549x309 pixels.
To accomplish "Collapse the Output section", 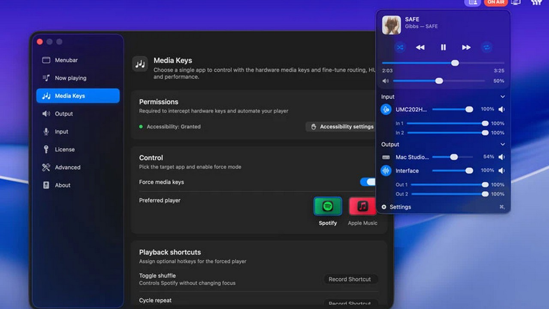I will click(x=503, y=145).
